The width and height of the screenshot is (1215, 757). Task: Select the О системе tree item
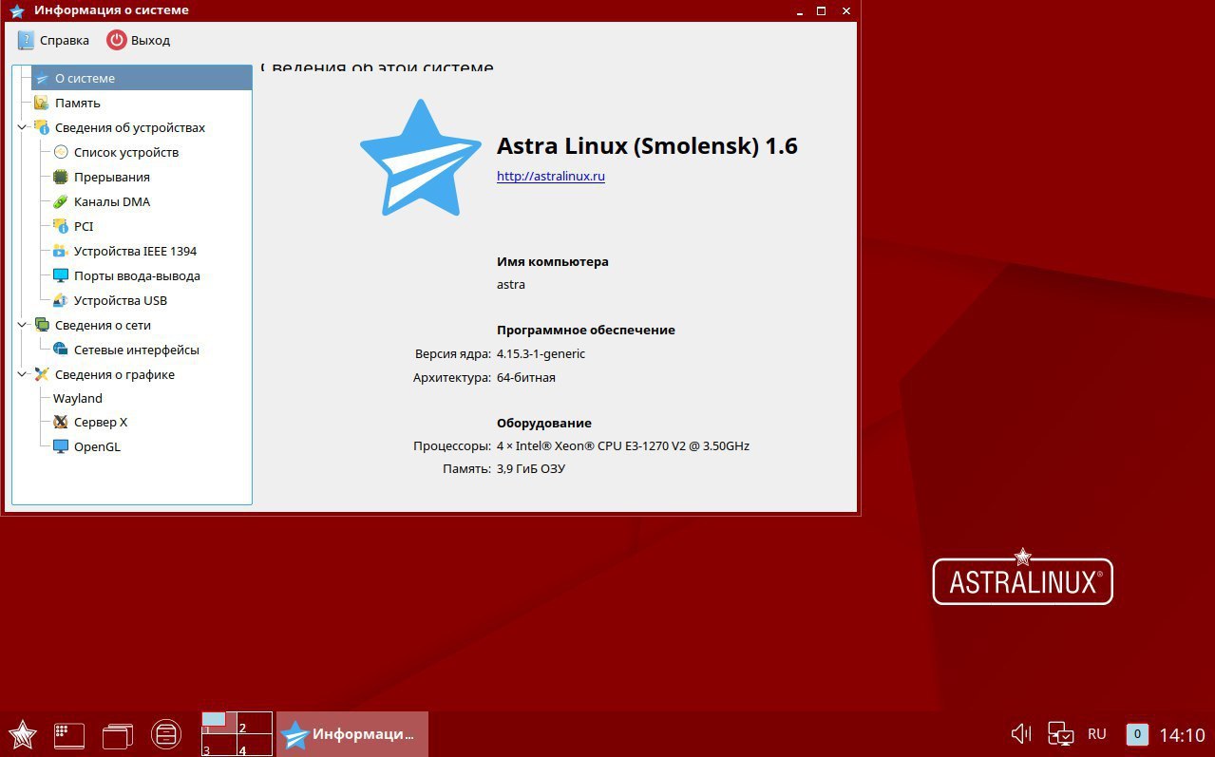[142, 79]
